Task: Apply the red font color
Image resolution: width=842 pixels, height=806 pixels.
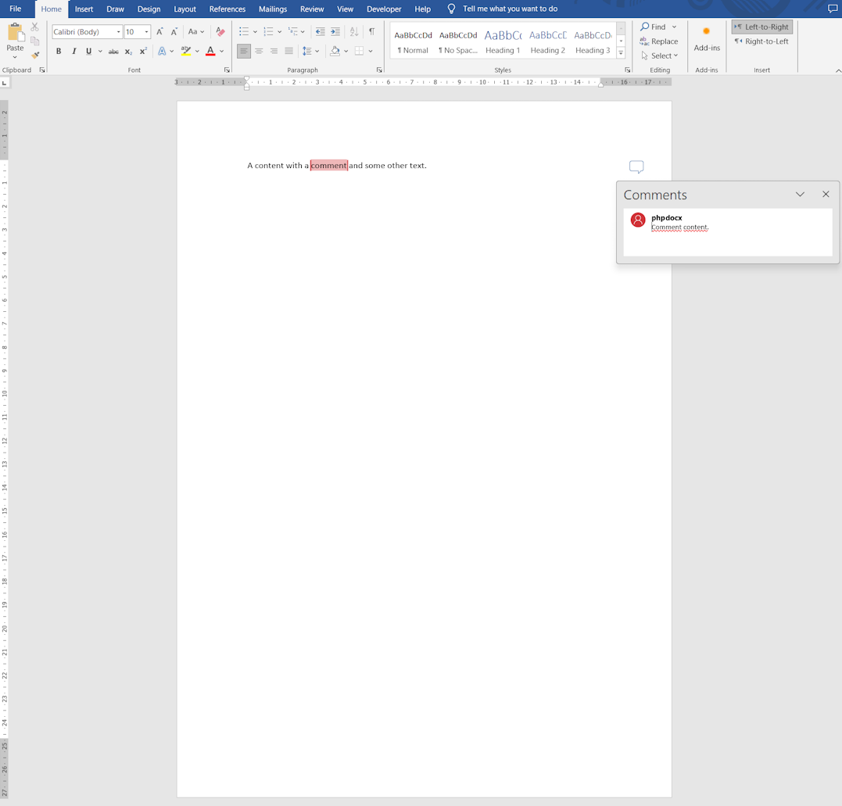Action: (x=210, y=51)
